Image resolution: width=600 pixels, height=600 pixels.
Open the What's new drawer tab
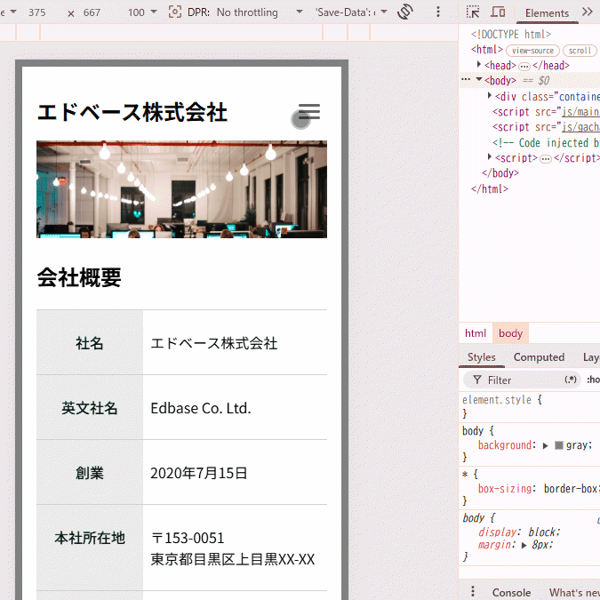(574, 592)
